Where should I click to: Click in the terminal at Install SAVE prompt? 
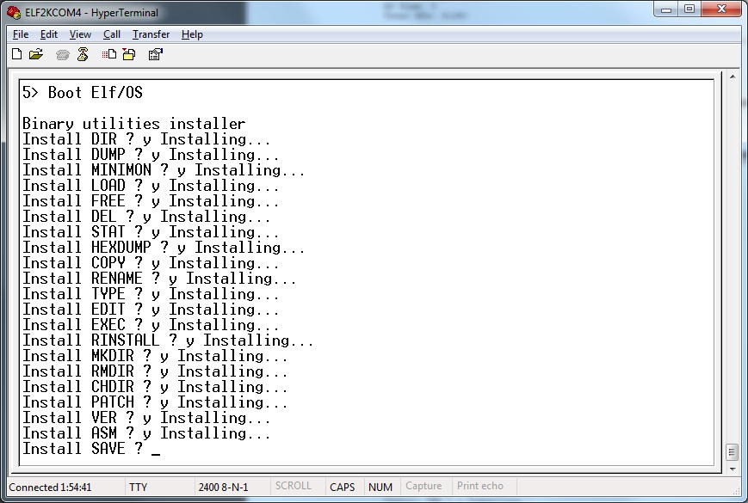156,449
